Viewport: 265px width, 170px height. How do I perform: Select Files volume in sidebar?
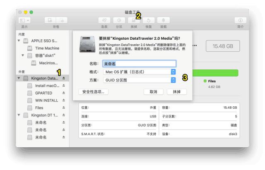[x=42, y=108]
